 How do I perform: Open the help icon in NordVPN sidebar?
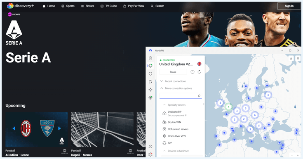[150, 147]
